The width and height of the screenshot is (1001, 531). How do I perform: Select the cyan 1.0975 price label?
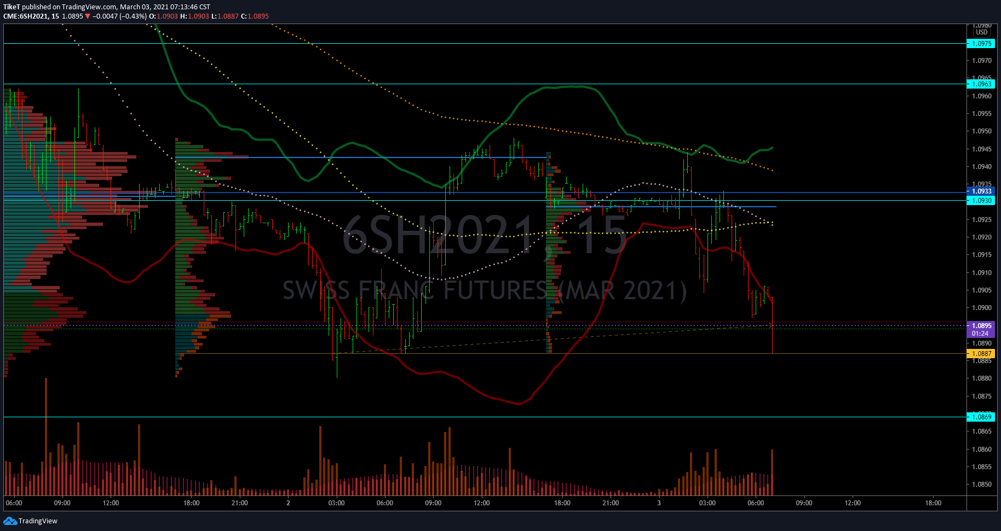tap(981, 44)
